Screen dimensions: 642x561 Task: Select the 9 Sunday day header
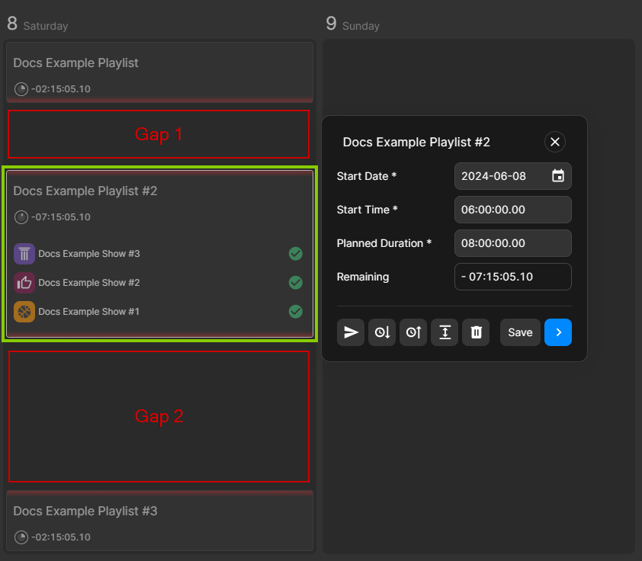tap(352, 24)
